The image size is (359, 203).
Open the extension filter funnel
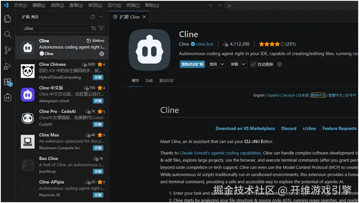click(101, 28)
